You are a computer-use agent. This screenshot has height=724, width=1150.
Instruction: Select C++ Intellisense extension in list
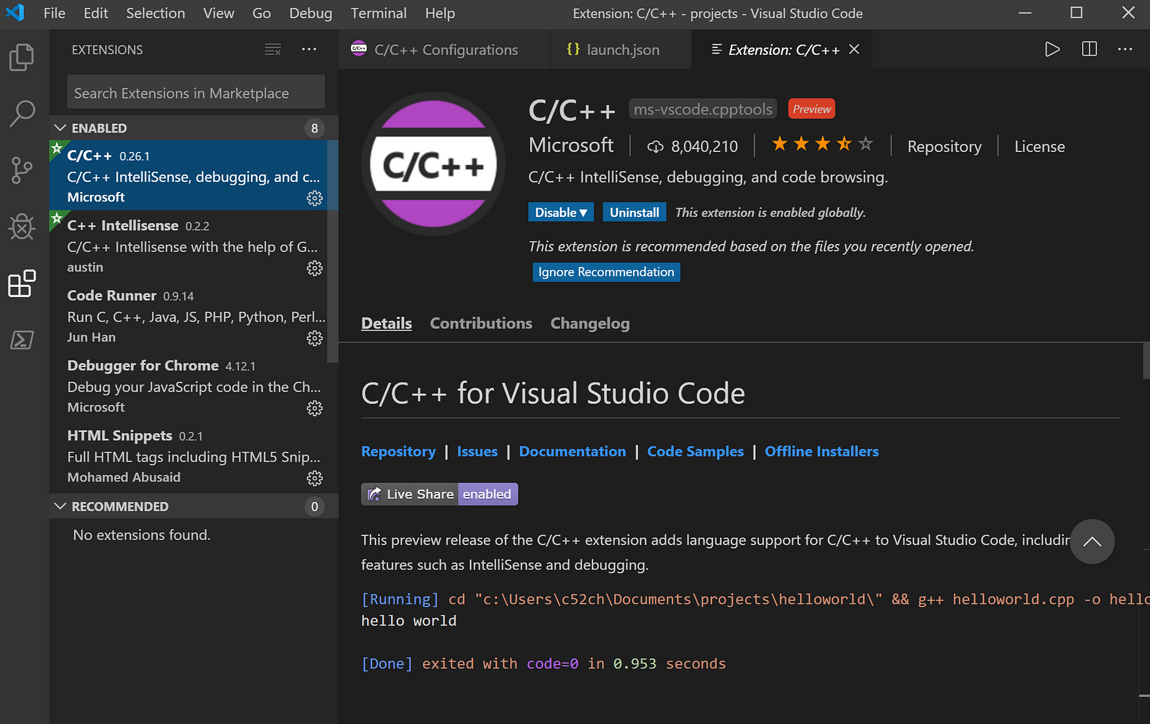[188, 246]
